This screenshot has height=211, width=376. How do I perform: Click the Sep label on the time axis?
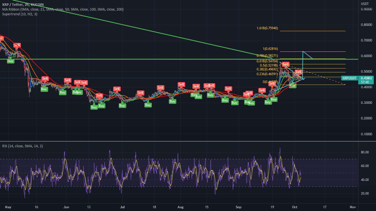pyautogui.click(x=239, y=207)
